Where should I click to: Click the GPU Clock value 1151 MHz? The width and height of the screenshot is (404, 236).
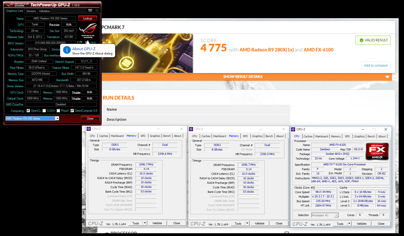(x=33, y=92)
